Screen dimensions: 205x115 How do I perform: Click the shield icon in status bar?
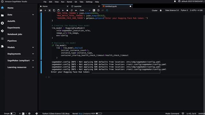pyautogui.click(x=183, y=114)
